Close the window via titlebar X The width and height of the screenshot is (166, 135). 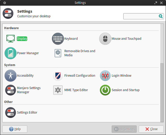tap(161, 3)
